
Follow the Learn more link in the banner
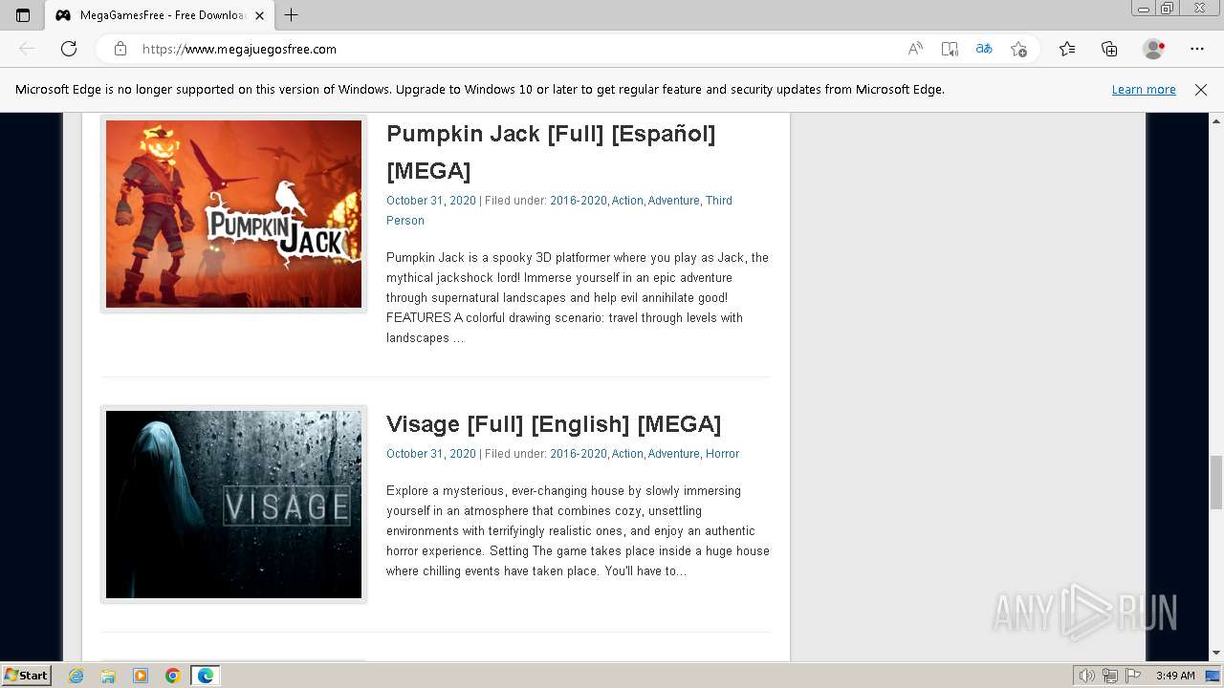(1144, 90)
